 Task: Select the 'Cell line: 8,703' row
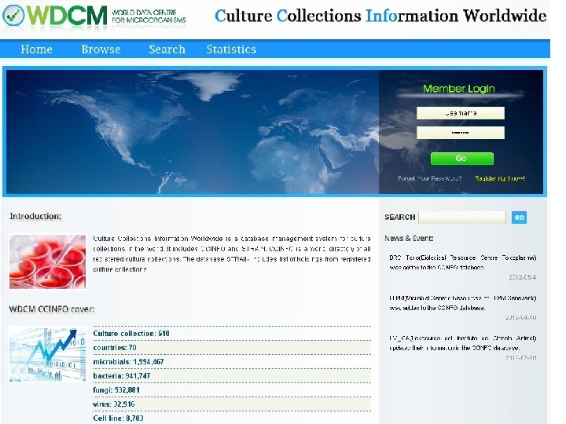pyautogui.click(x=232, y=418)
